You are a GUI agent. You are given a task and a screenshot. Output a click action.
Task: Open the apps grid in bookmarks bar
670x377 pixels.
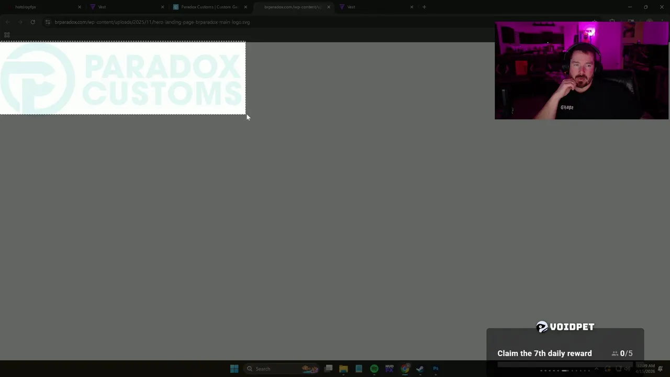point(7,35)
